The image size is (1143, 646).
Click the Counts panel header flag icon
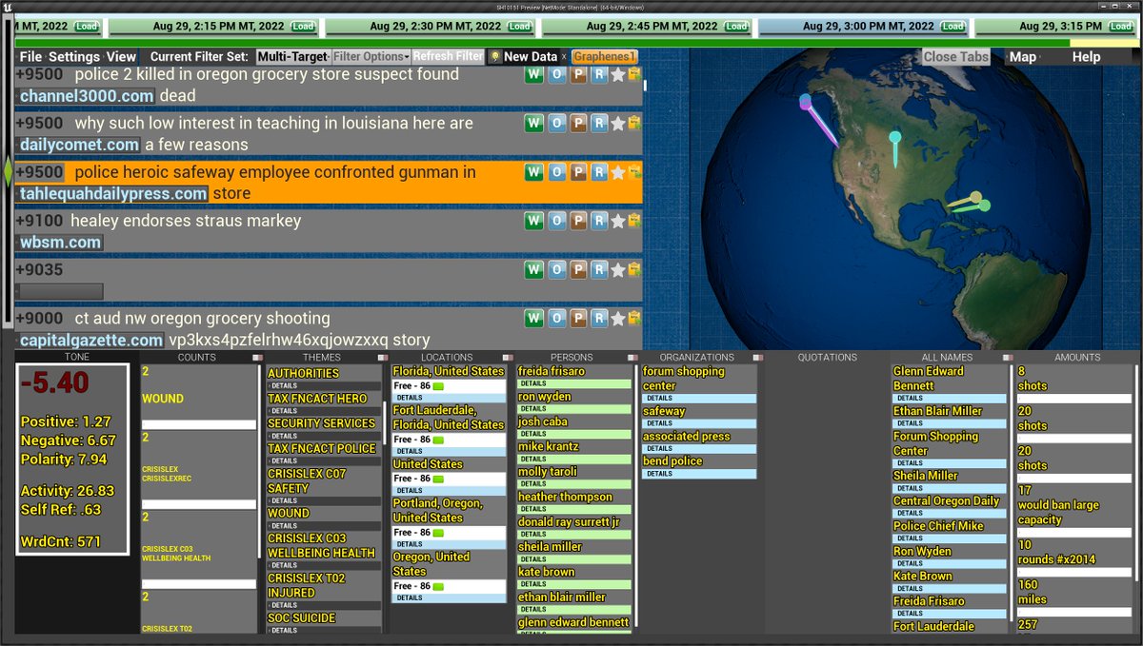click(x=257, y=358)
